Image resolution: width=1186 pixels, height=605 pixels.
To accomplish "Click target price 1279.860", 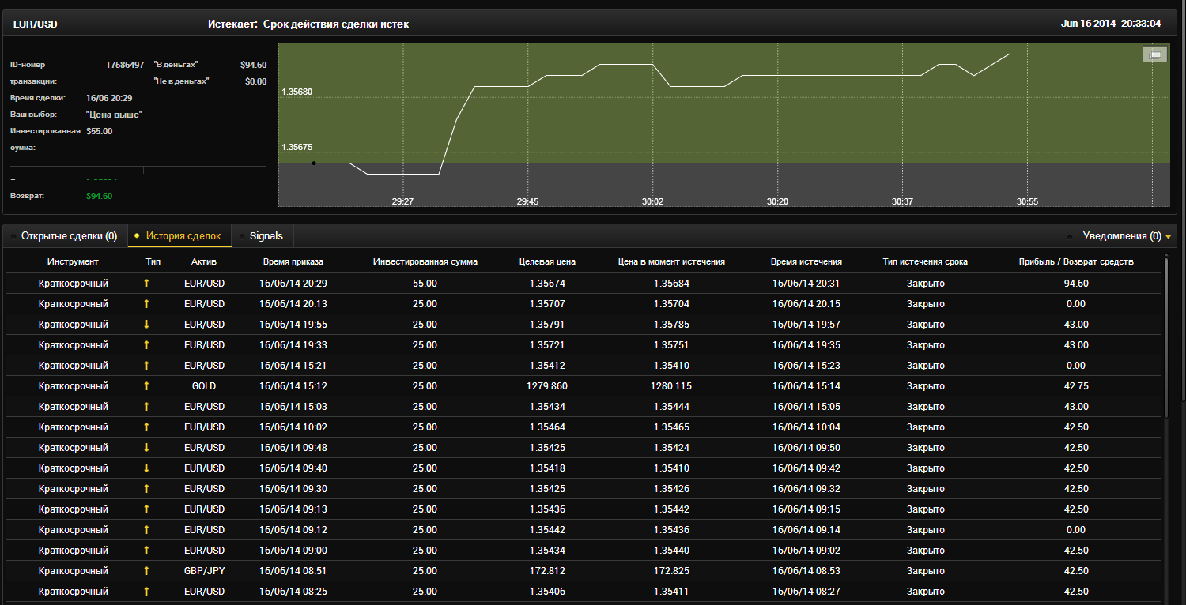I will pyautogui.click(x=547, y=386).
